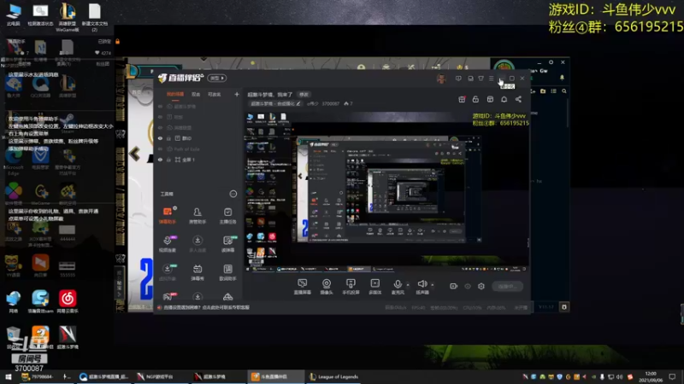Collapse the 工具箱 toolbox panel

(x=233, y=194)
